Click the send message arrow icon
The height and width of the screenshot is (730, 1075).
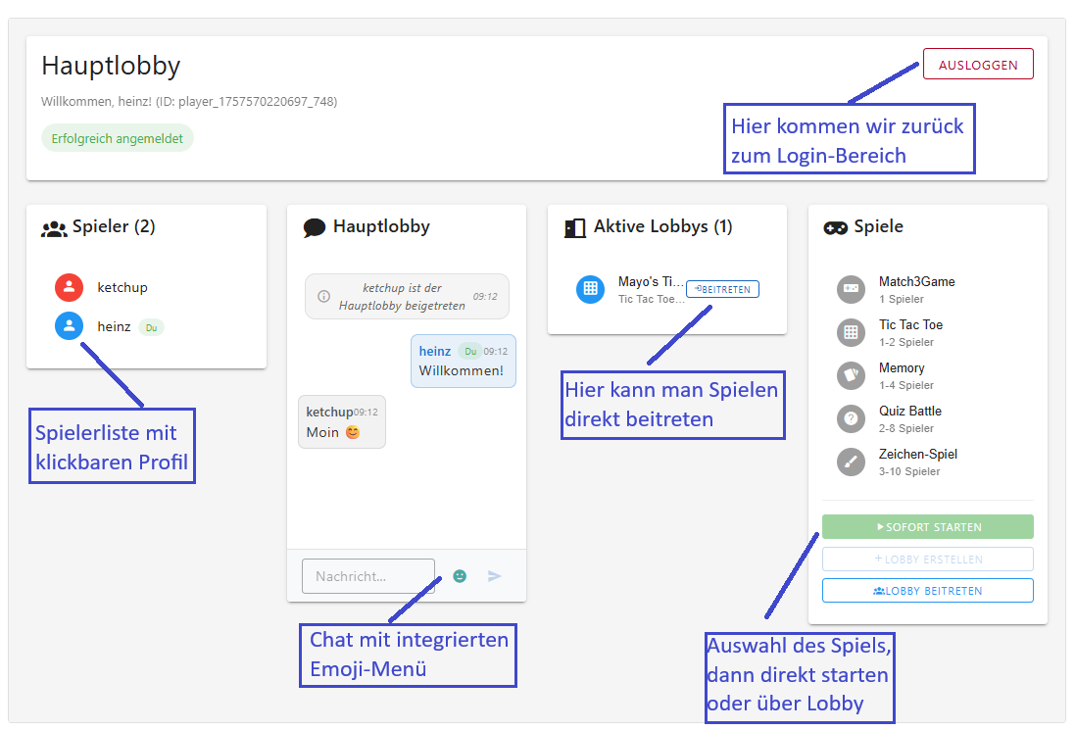coord(494,576)
